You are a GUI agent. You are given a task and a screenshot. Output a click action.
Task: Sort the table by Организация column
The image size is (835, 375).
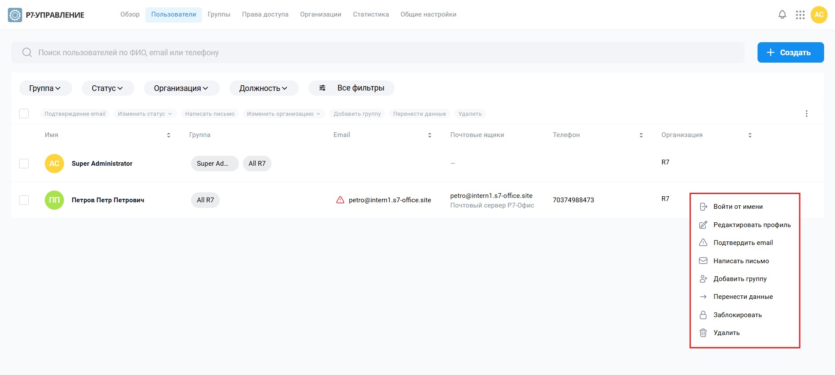(750, 135)
